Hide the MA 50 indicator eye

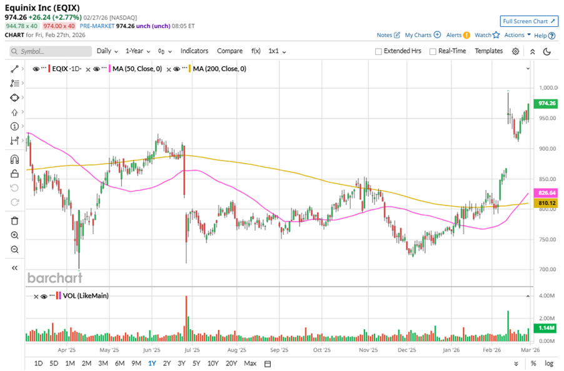point(96,69)
